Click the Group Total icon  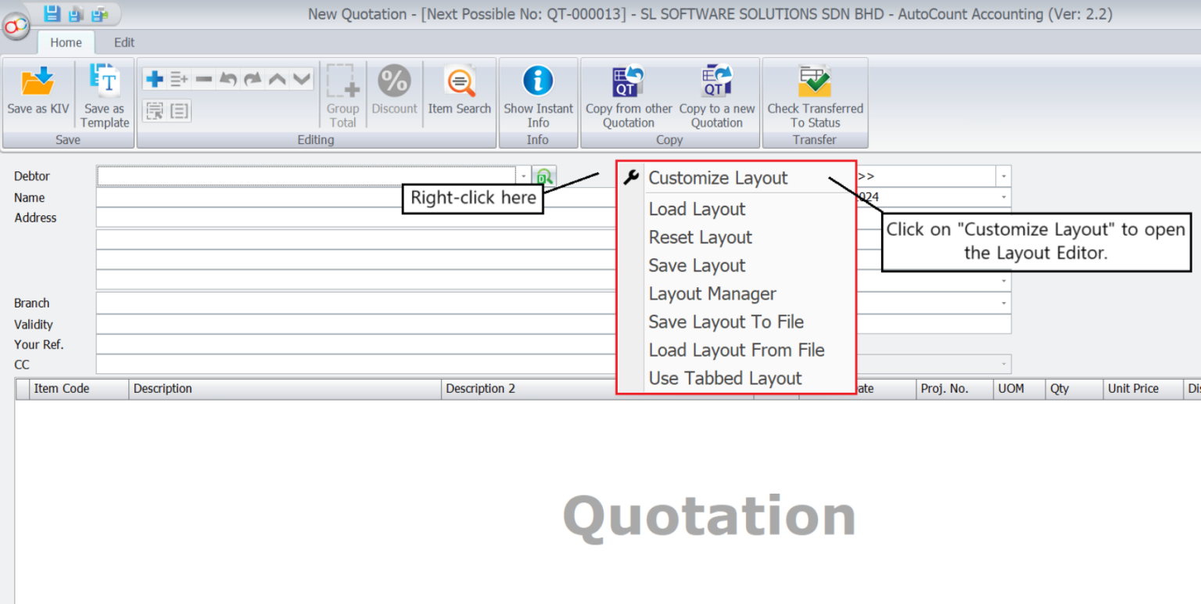[342, 81]
